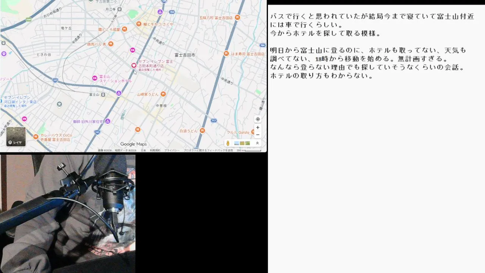
Task: Zoom out with the minus button
Action: 258,135
